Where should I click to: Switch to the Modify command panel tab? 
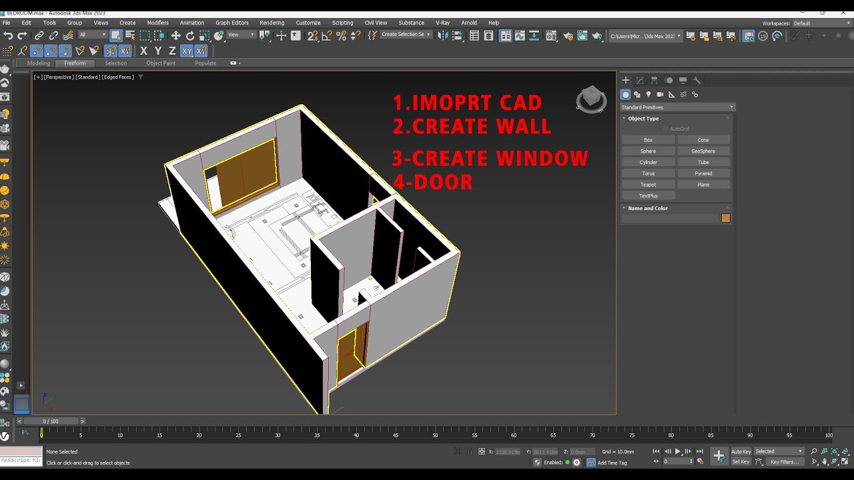click(640, 80)
